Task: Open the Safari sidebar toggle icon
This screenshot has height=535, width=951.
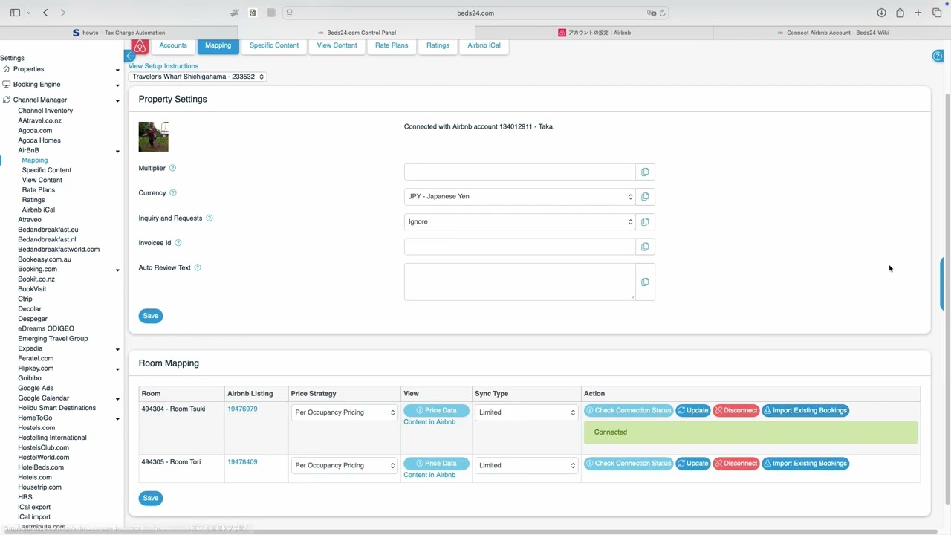Action: [x=15, y=13]
